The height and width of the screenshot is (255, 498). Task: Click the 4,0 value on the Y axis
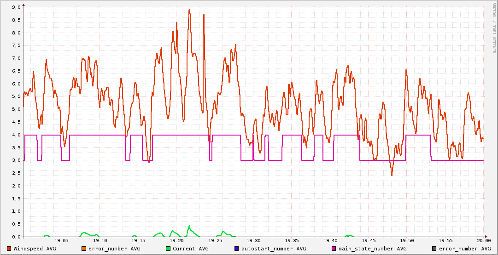click(x=16, y=135)
